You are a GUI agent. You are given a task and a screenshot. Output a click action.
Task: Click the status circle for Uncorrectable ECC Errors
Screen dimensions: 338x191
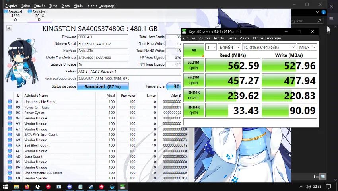pos(10,173)
